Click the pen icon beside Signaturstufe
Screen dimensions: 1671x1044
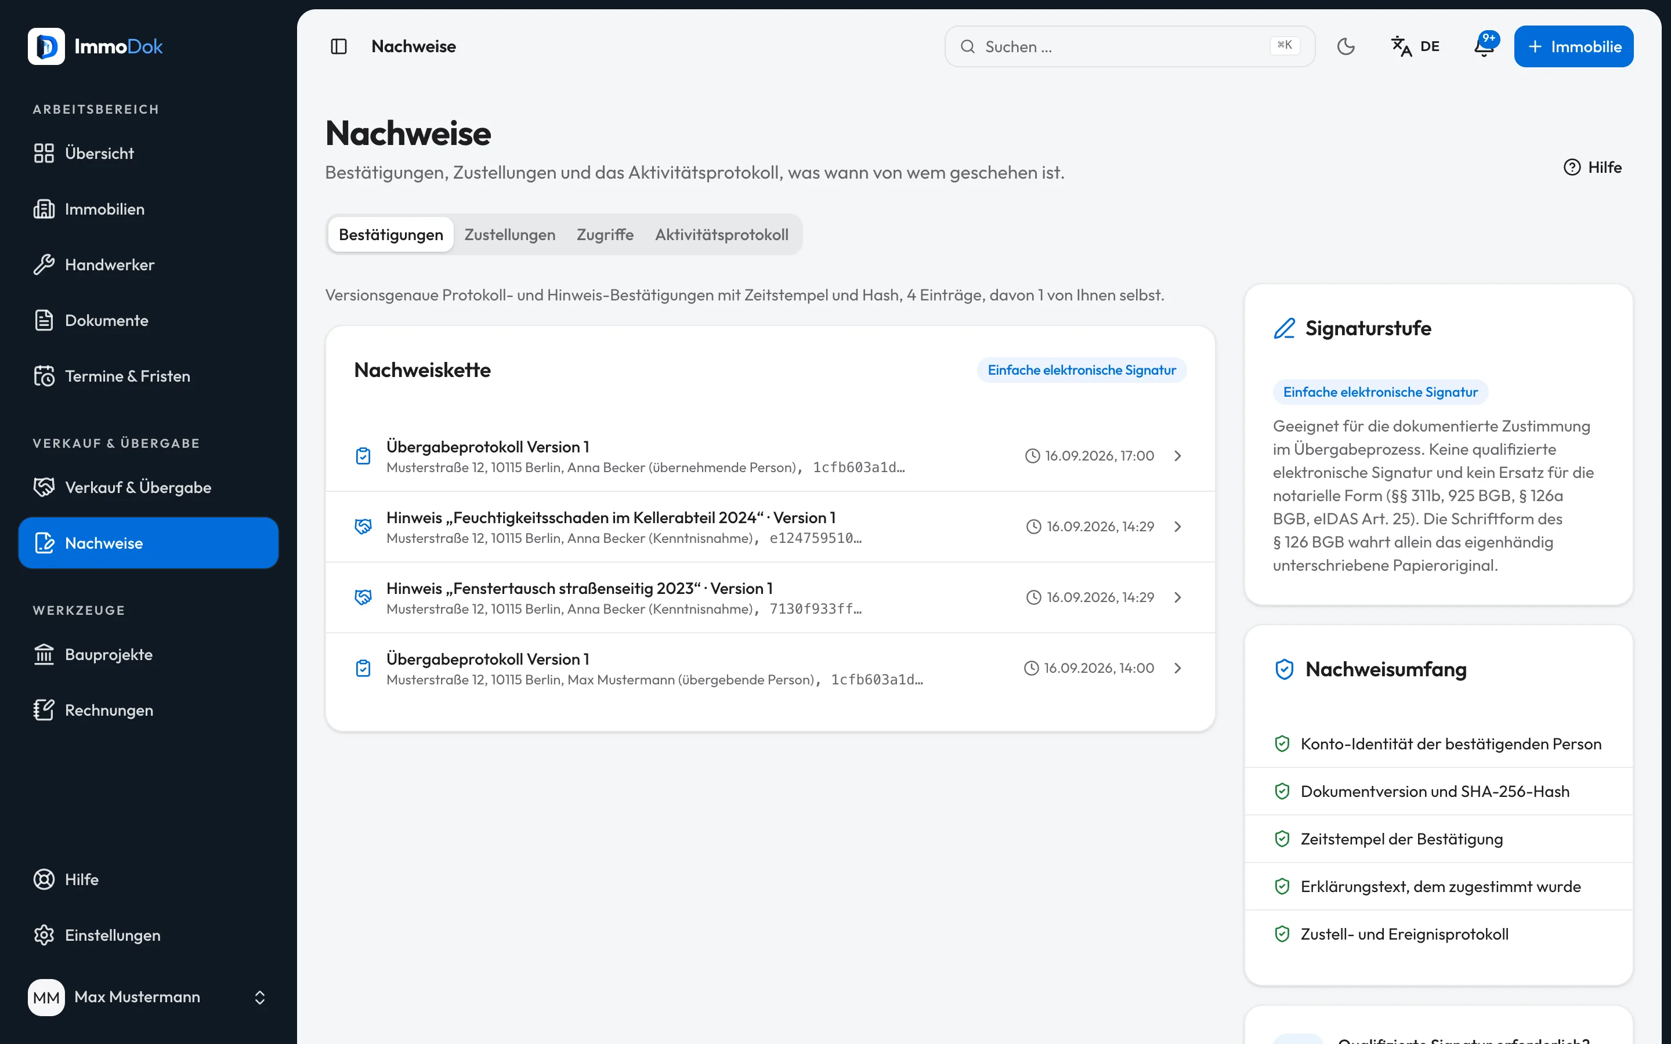pyautogui.click(x=1285, y=328)
